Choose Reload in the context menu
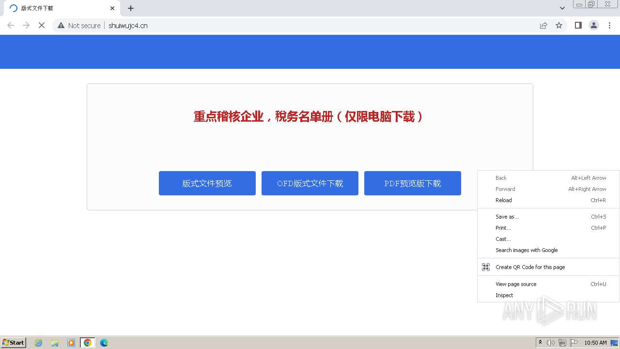 tap(548, 200)
